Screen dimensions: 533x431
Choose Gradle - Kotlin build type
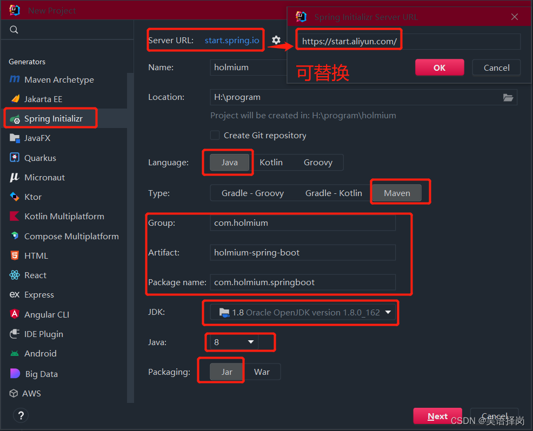click(334, 193)
